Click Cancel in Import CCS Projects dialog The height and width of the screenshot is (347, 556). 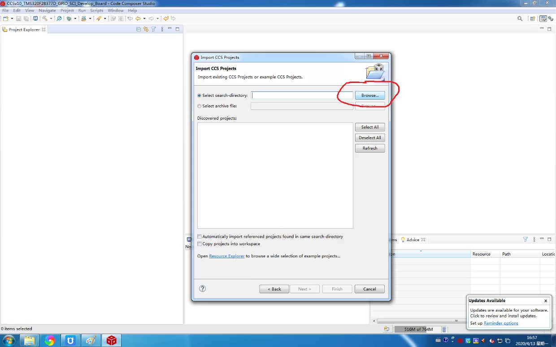coord(369,289)
